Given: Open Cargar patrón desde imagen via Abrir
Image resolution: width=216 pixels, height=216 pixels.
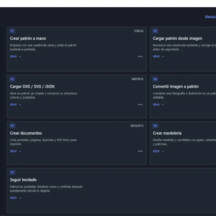Looking at the screenshot, I should [x=158, y=57].
